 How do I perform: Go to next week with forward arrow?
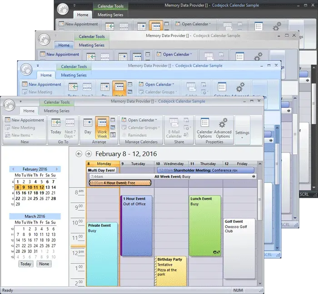(88, 154)
